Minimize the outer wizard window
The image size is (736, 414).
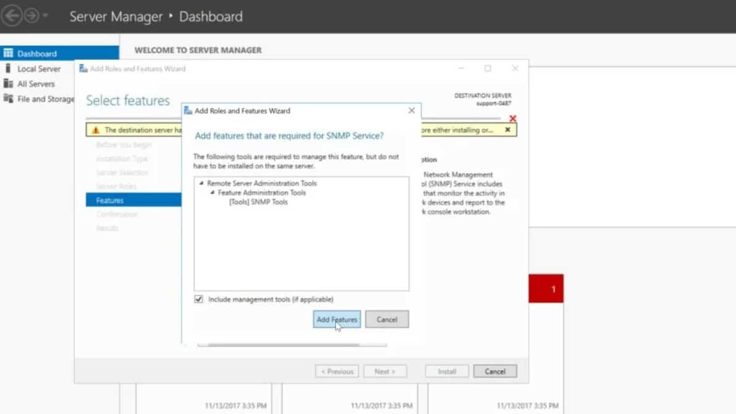[x=461, y=69]
